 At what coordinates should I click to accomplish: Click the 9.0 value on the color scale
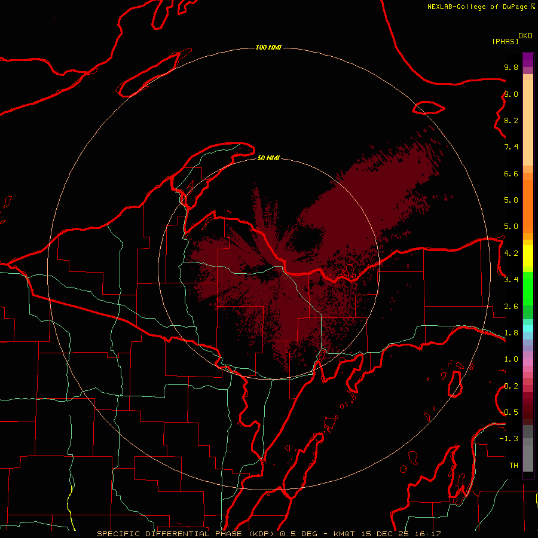[511, 94]
